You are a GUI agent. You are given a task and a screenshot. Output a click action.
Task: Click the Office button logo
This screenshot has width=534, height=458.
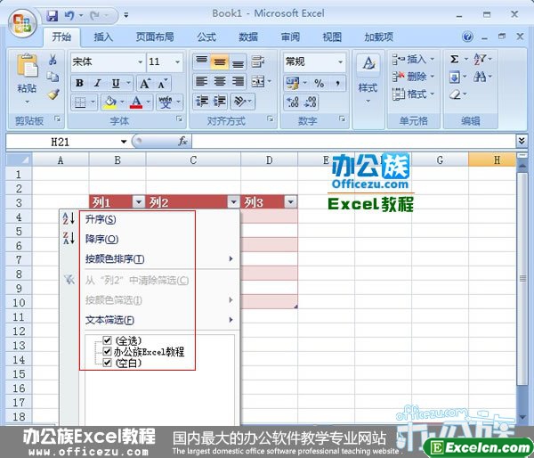point(22,23)
